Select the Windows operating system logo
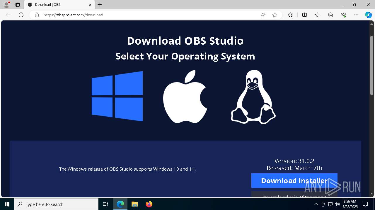This screenshot has width=375, height=210. [117, 96]
